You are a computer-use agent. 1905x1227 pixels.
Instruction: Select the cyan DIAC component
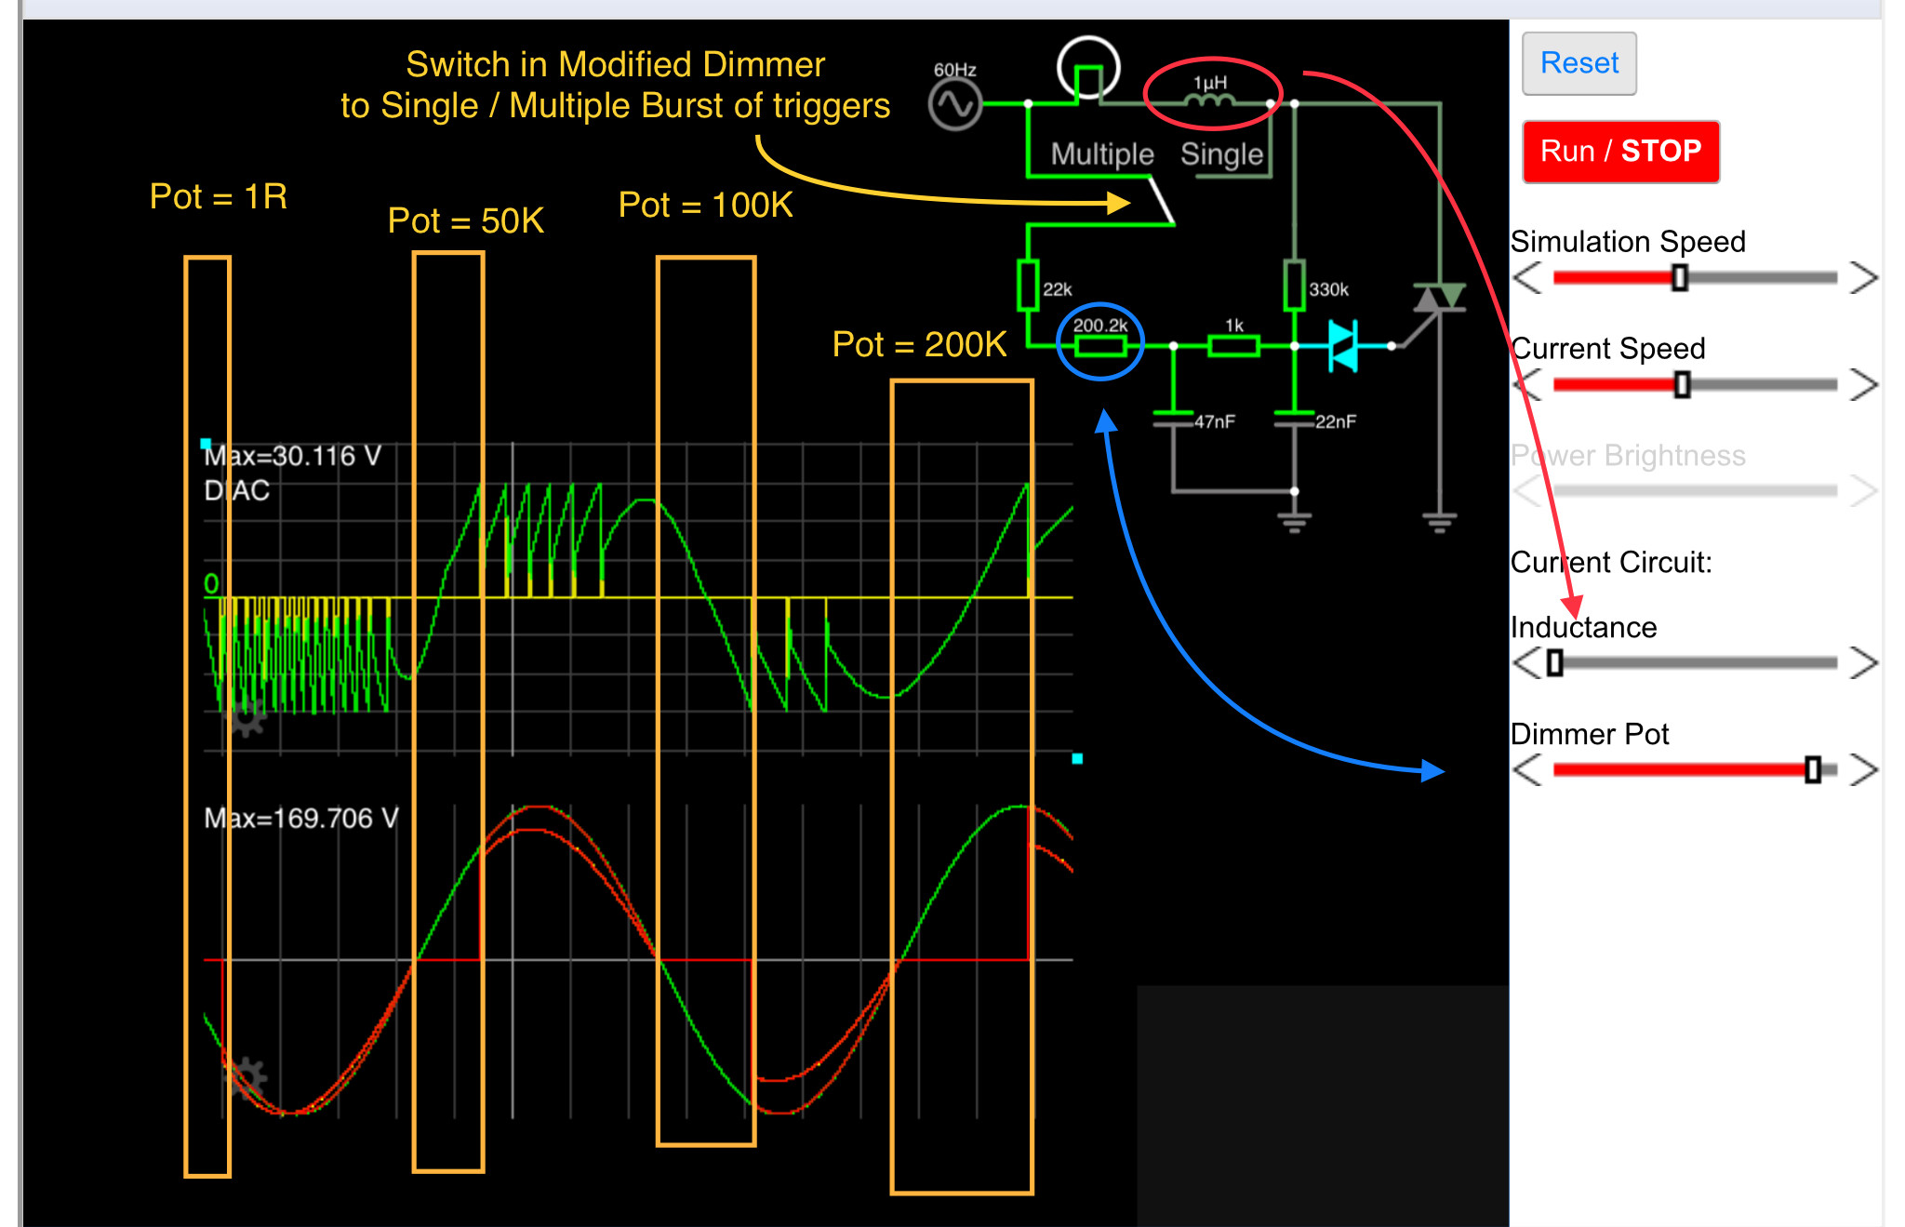click(x=1342, y=346)
